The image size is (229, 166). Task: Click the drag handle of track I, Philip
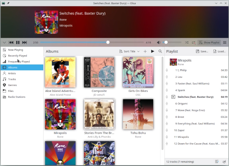pos(167,70)
